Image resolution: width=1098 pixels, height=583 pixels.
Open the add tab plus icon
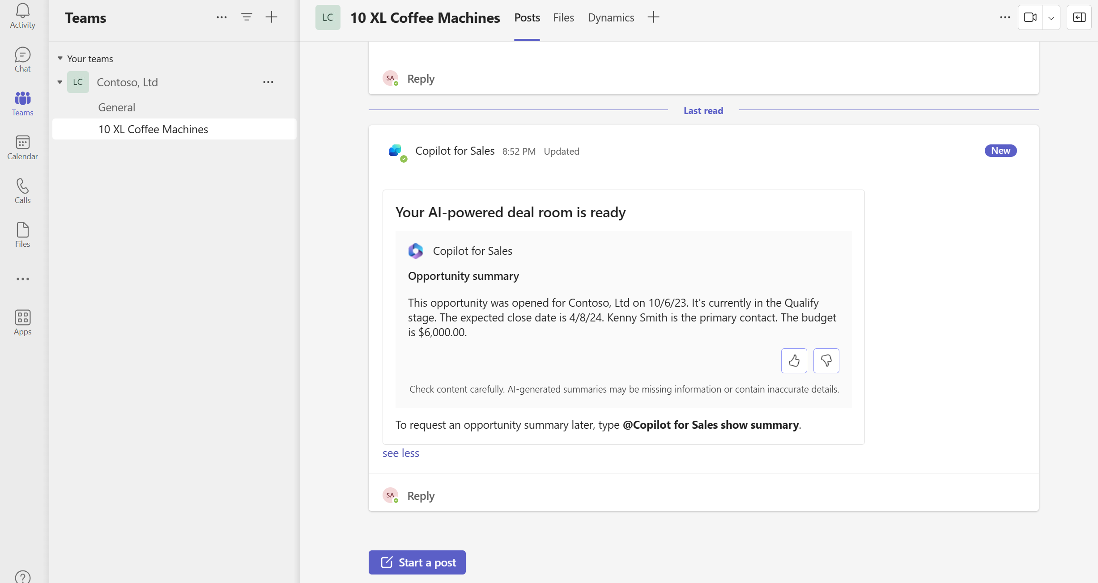pos(654,17)
